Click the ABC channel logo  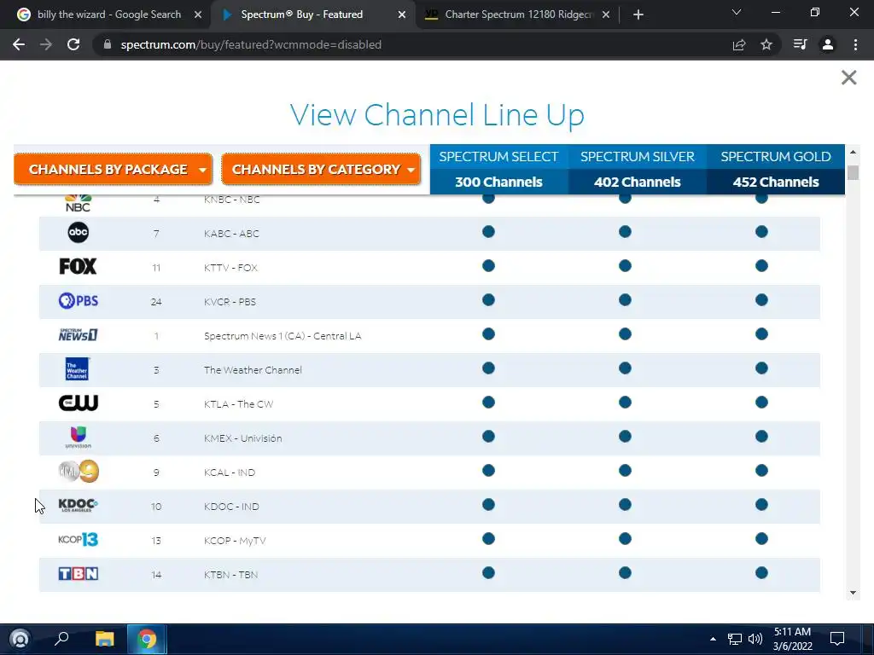(78, 232)
